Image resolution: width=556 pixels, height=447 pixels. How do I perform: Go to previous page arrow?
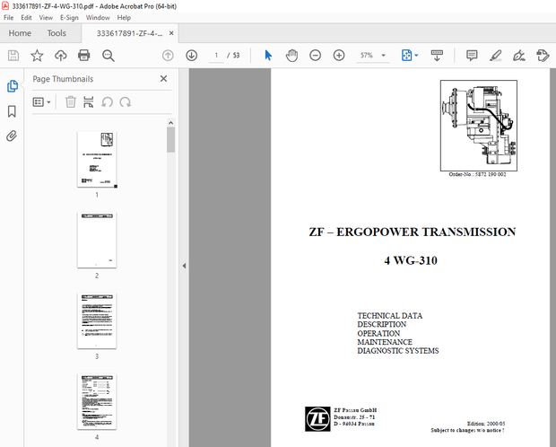(x=168, y=56)
